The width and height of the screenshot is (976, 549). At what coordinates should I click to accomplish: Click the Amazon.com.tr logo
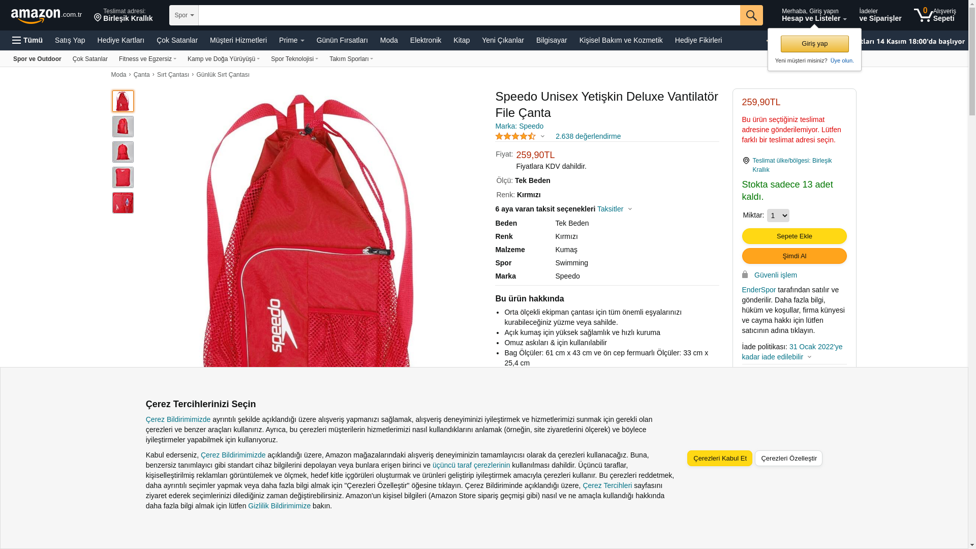pyautogui.click(x=46, y=16)
